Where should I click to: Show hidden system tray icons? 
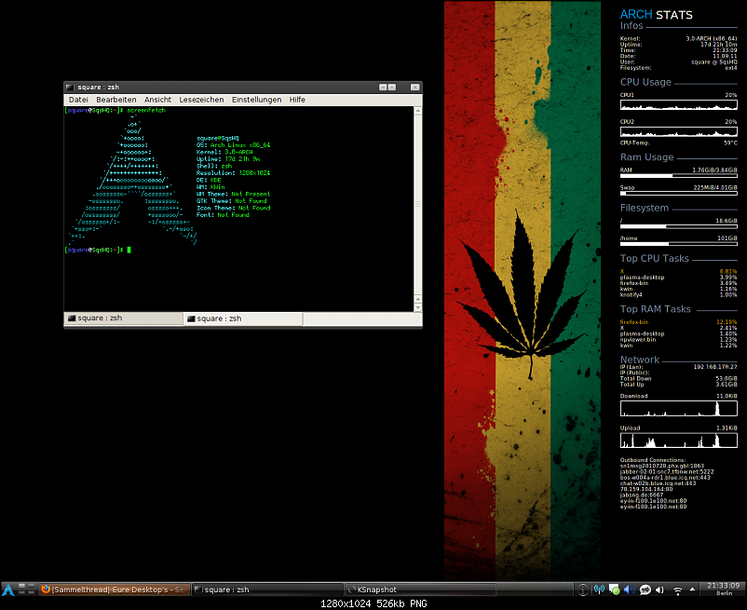click(x=692, y=590)
